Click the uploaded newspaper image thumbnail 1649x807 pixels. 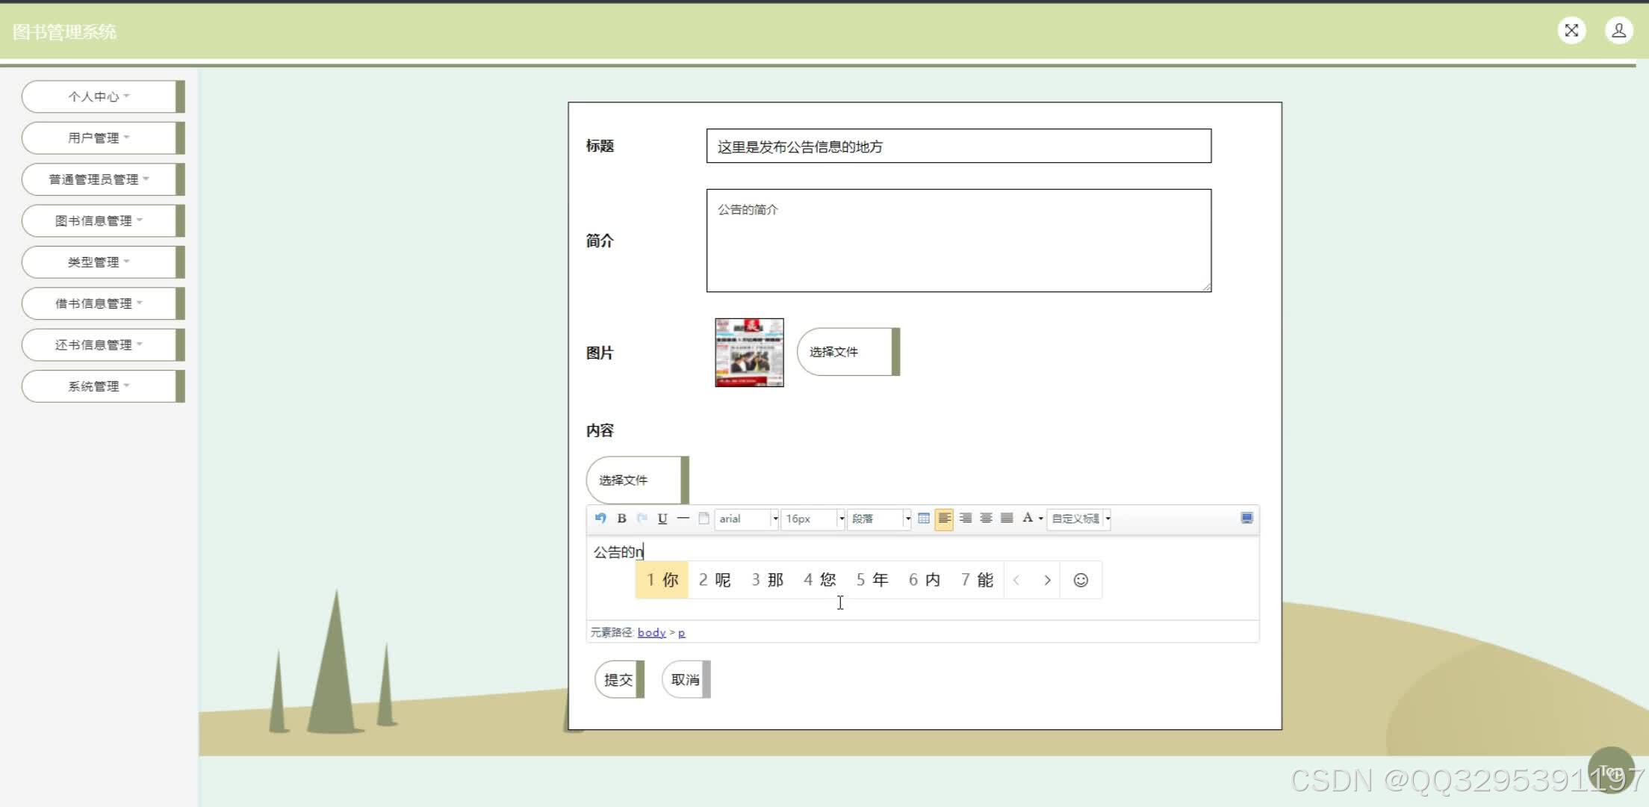click(749, 353)
